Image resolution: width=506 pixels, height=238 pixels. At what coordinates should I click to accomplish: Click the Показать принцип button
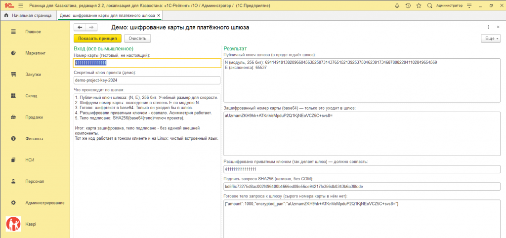tap(97, 39)
